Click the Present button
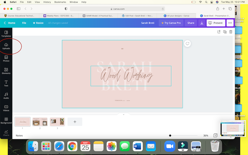The image size is (248, 155). [216, 23]
